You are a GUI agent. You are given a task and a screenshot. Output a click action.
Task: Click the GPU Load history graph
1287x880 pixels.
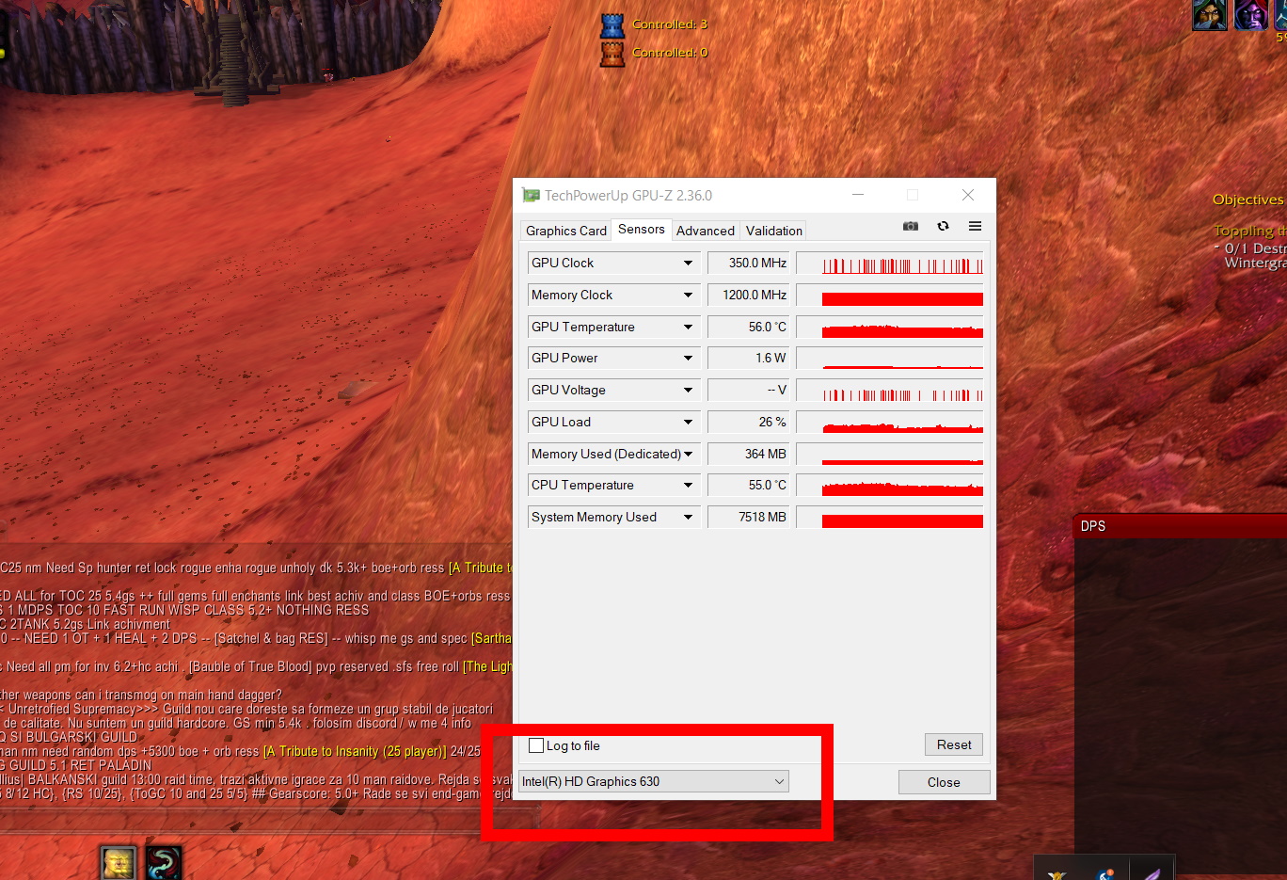[890, 423]
